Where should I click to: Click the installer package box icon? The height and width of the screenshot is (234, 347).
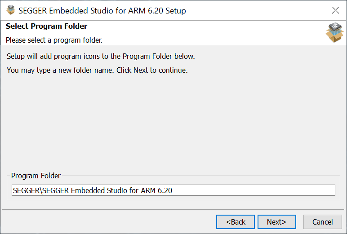pos(334,32)
